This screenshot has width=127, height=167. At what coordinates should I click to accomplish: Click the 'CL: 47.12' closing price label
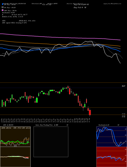click(47, 5)
